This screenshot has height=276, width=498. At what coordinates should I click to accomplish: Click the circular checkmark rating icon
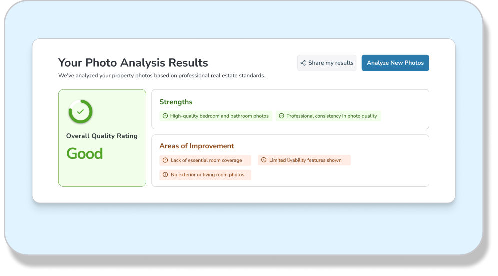click(x=80, y=112)
